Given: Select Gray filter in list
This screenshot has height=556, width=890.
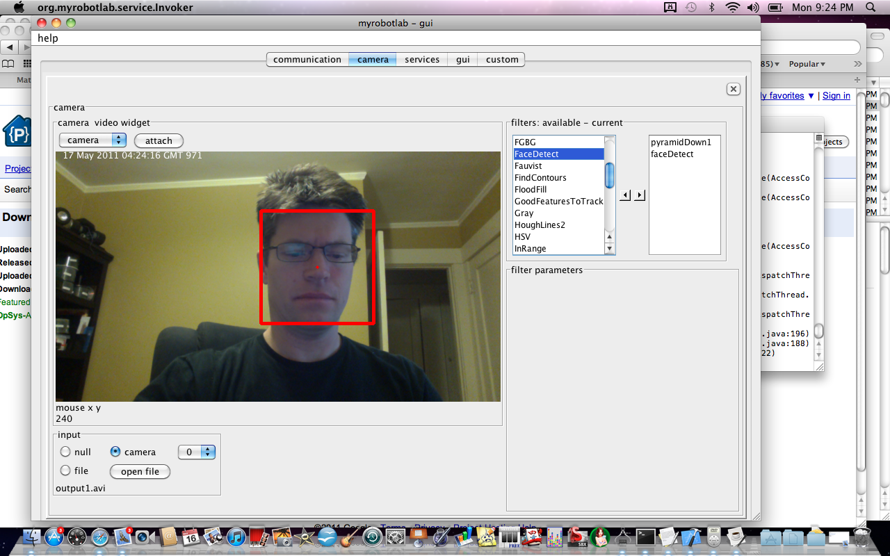Looking at the screenshot, I should tap(559, 213).
